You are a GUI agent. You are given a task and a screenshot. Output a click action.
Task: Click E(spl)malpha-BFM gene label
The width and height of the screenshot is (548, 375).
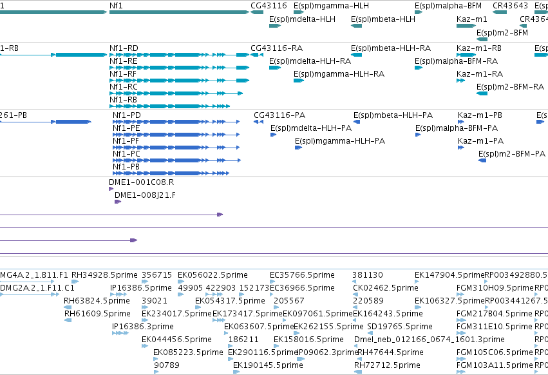click(x=448, y=6)
